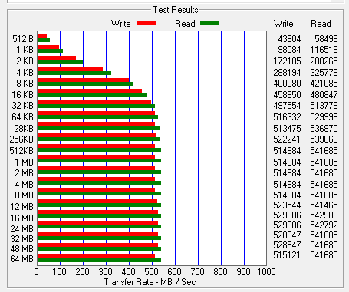Click the read value 325779
This screenshot has height=292, width=349.
324,73
